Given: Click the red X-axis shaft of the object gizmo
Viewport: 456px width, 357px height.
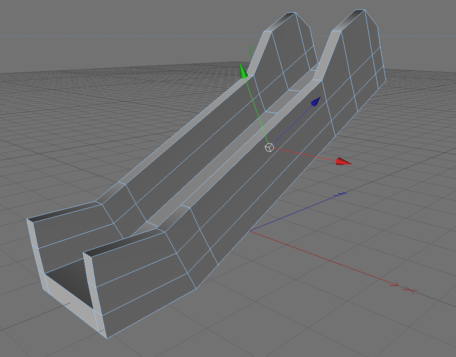Looking at the screenshot, I should [305, 154].
